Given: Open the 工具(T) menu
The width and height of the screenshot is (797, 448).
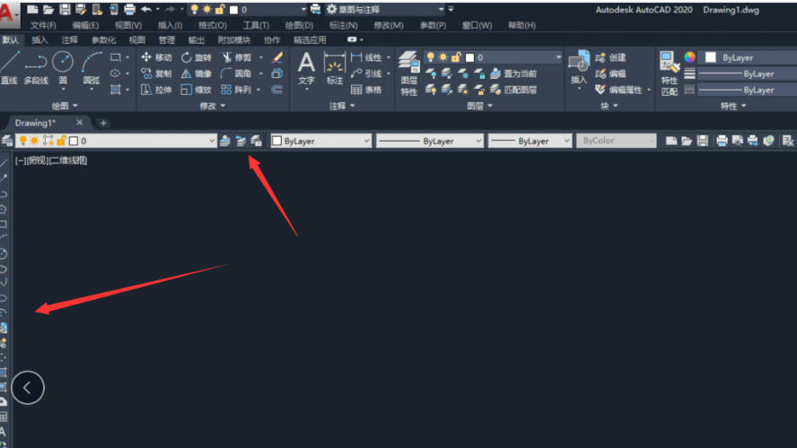Looking at the screenshot, I should coord(256,25).
